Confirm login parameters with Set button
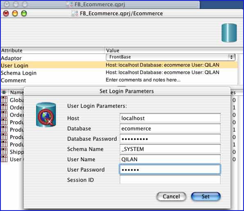 click(205, 197)
